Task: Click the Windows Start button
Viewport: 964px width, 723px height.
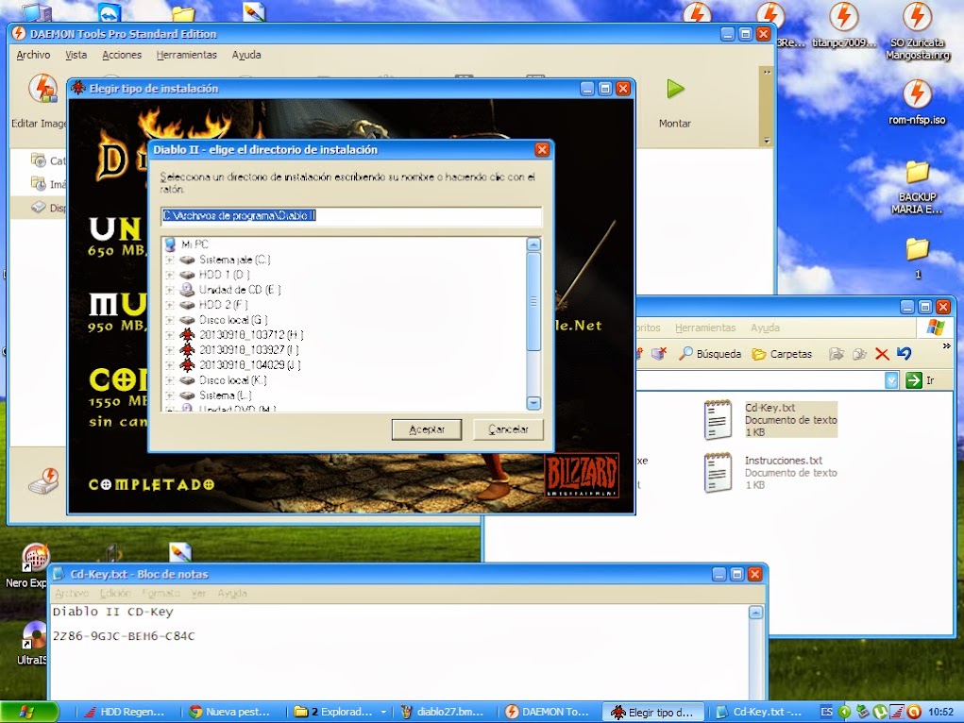Action: pos(28,712)
